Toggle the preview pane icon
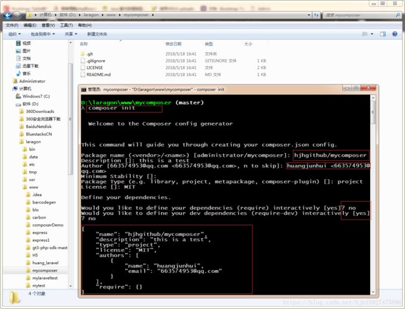Viewport: 405px width, 309px height. pos(383,34)
